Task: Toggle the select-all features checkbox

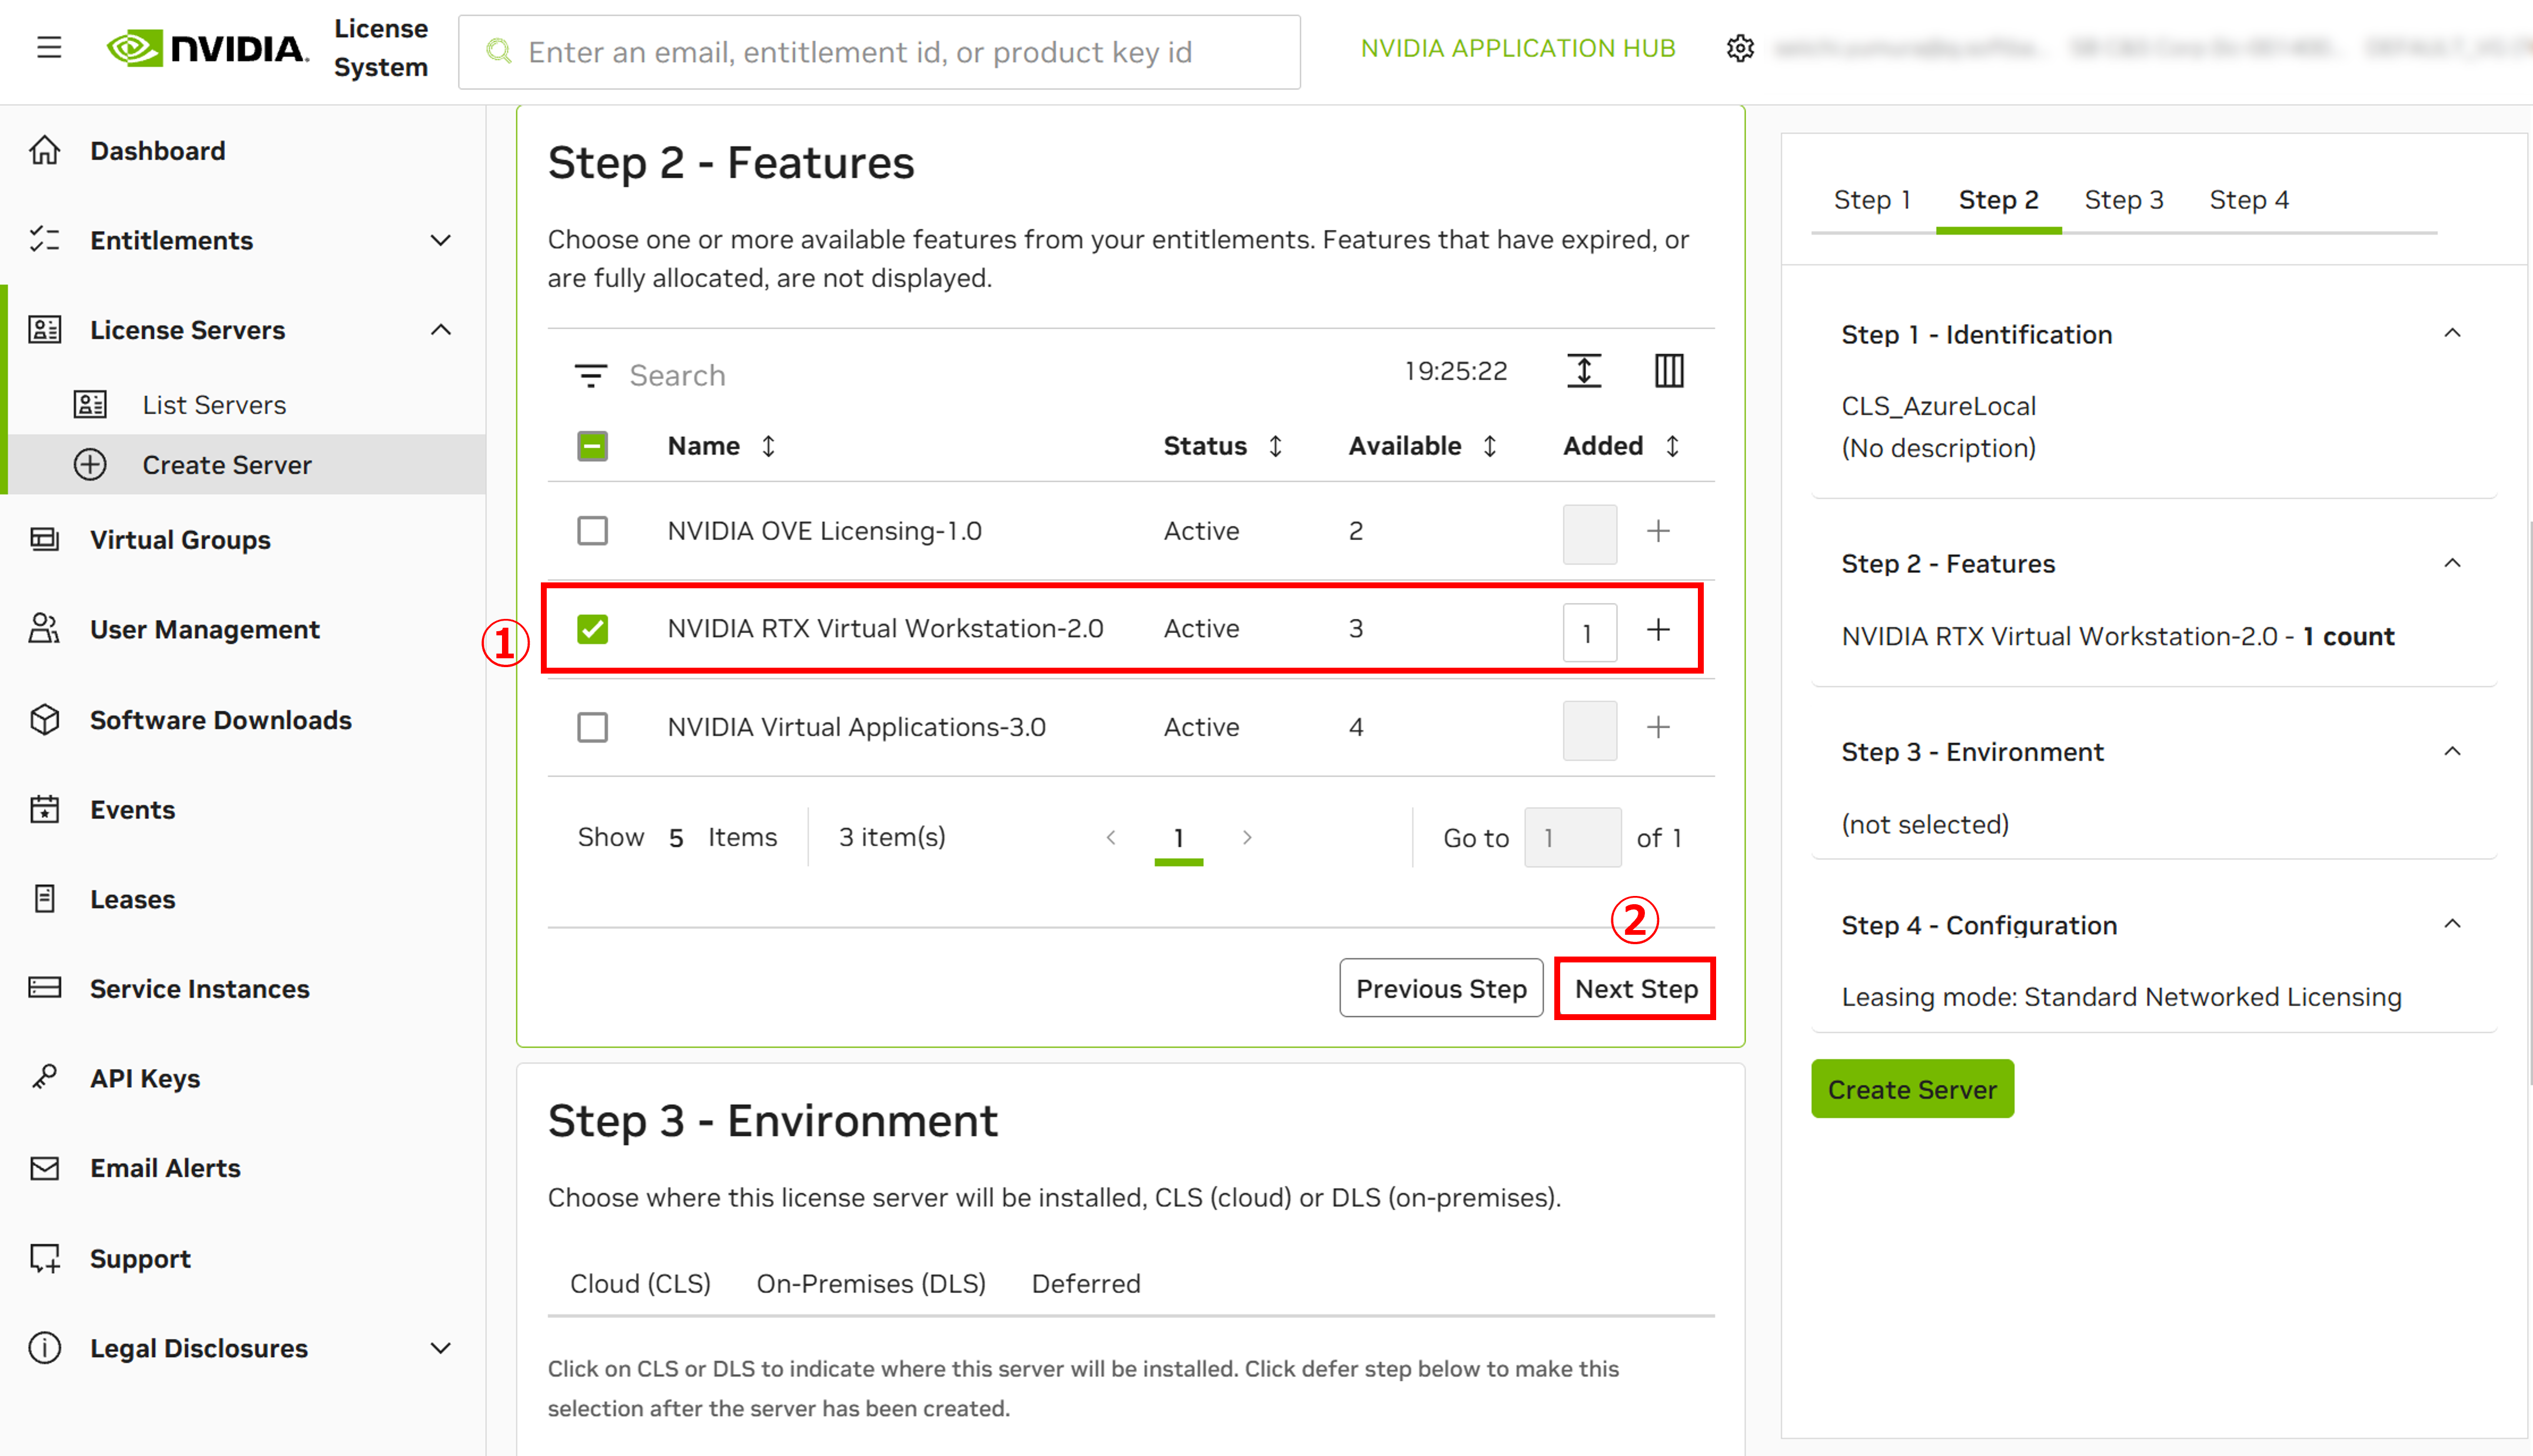Action: [592, 446]
